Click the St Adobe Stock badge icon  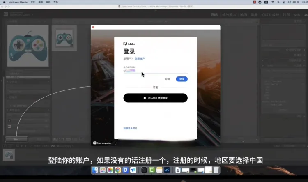point(95,143)
